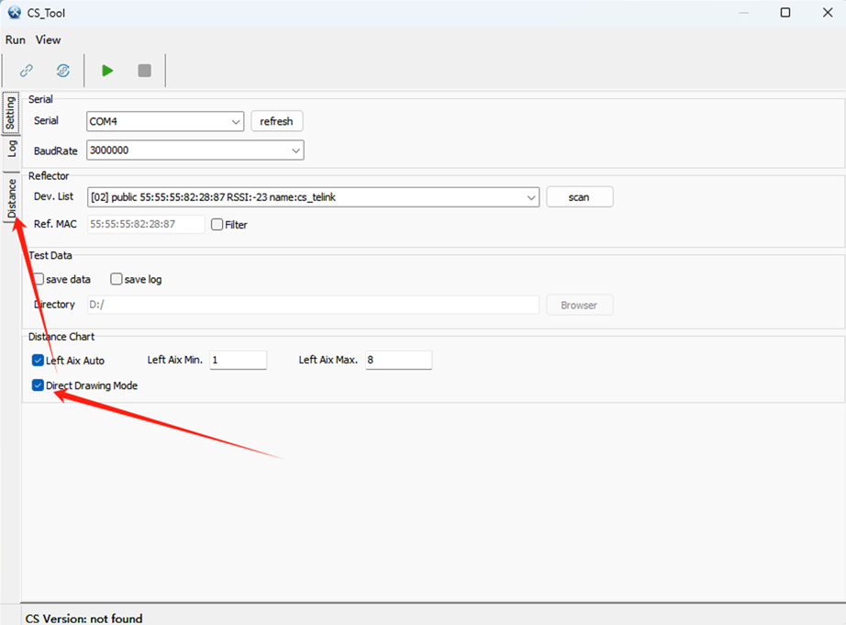Click the connect link icon
This screenshot has height=625, width=846.
coord(25,70)
